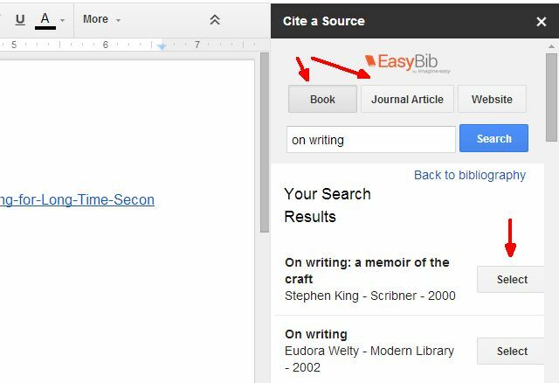Open the Long-Time-Secon hyperlink in document
The height and width of the screenshot is (383, 559).
77,199
